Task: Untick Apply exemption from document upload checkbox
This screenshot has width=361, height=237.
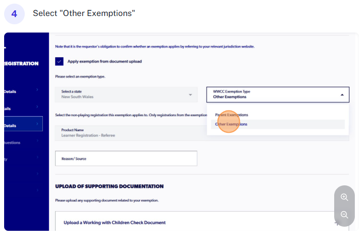Action: click(59, 61)
